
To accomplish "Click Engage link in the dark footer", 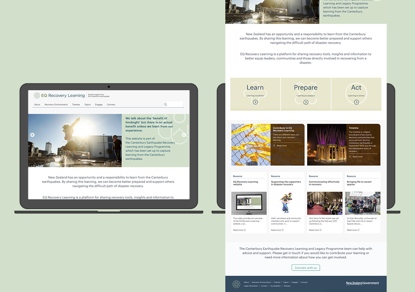I will [x=295, y=282].
